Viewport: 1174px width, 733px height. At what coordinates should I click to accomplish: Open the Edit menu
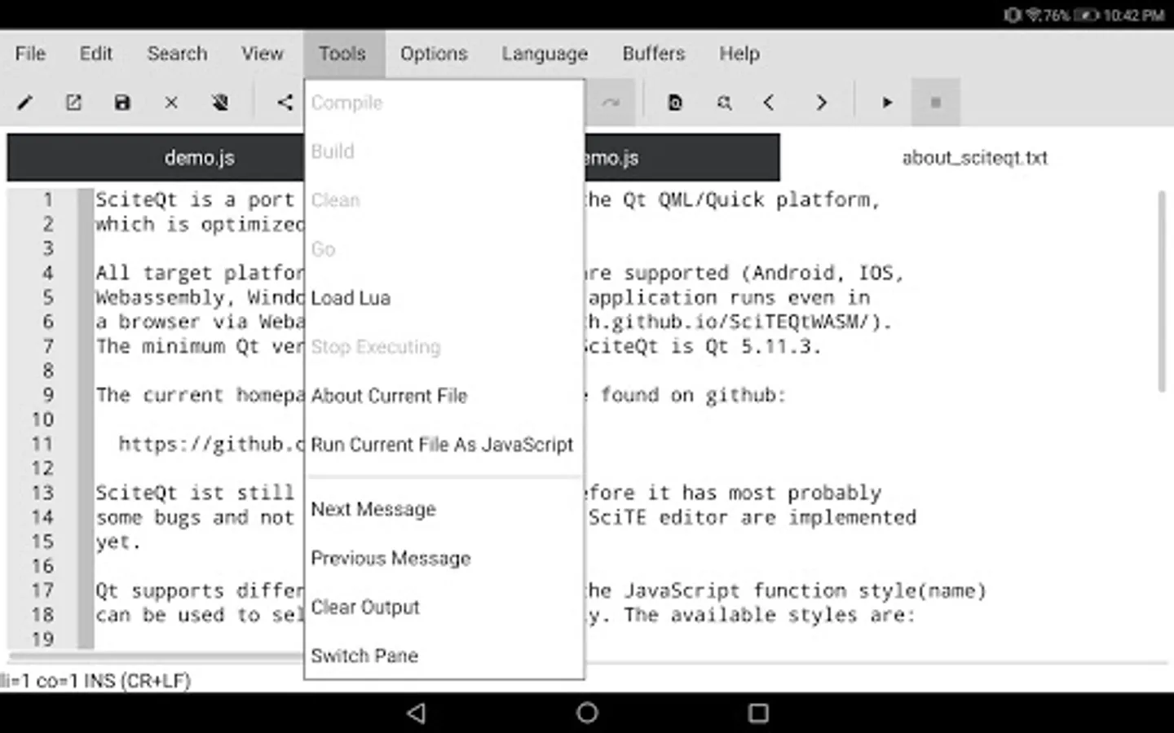(95, 54)
